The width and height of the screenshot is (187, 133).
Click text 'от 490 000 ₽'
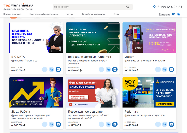pyautogui.click(x=131, y=125)
